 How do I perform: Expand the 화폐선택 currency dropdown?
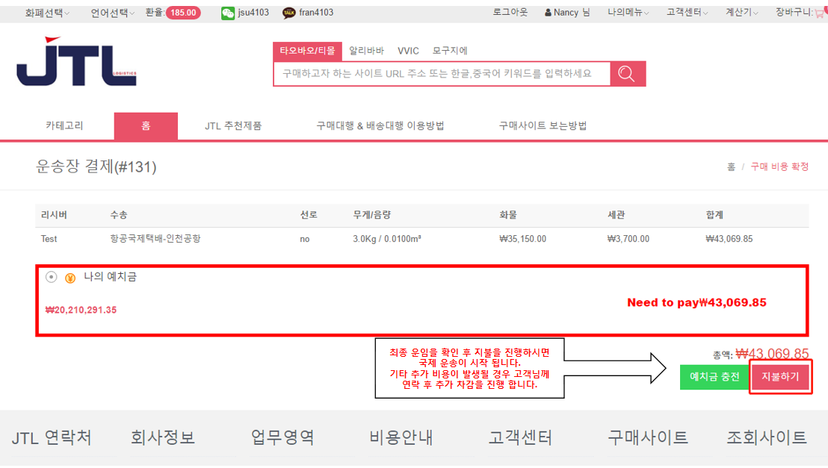pyautogui.click(x=48, y=13)
